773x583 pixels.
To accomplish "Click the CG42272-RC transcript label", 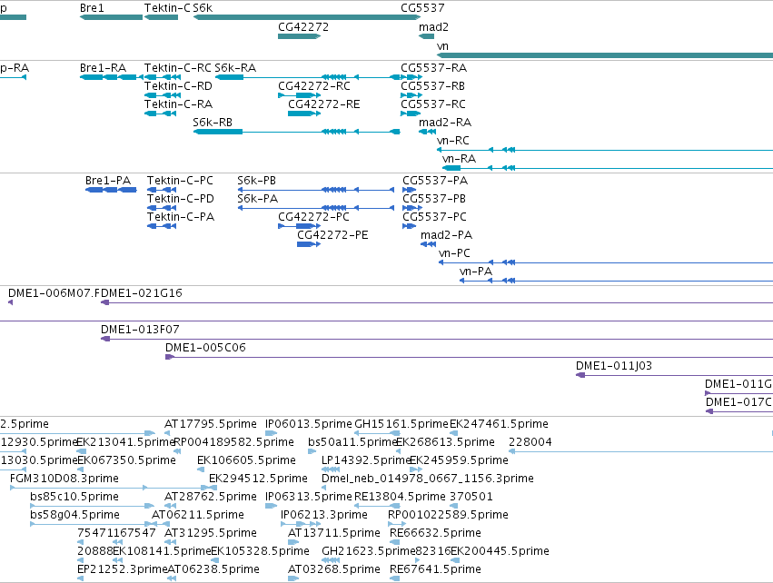I will tap(314, 85).
